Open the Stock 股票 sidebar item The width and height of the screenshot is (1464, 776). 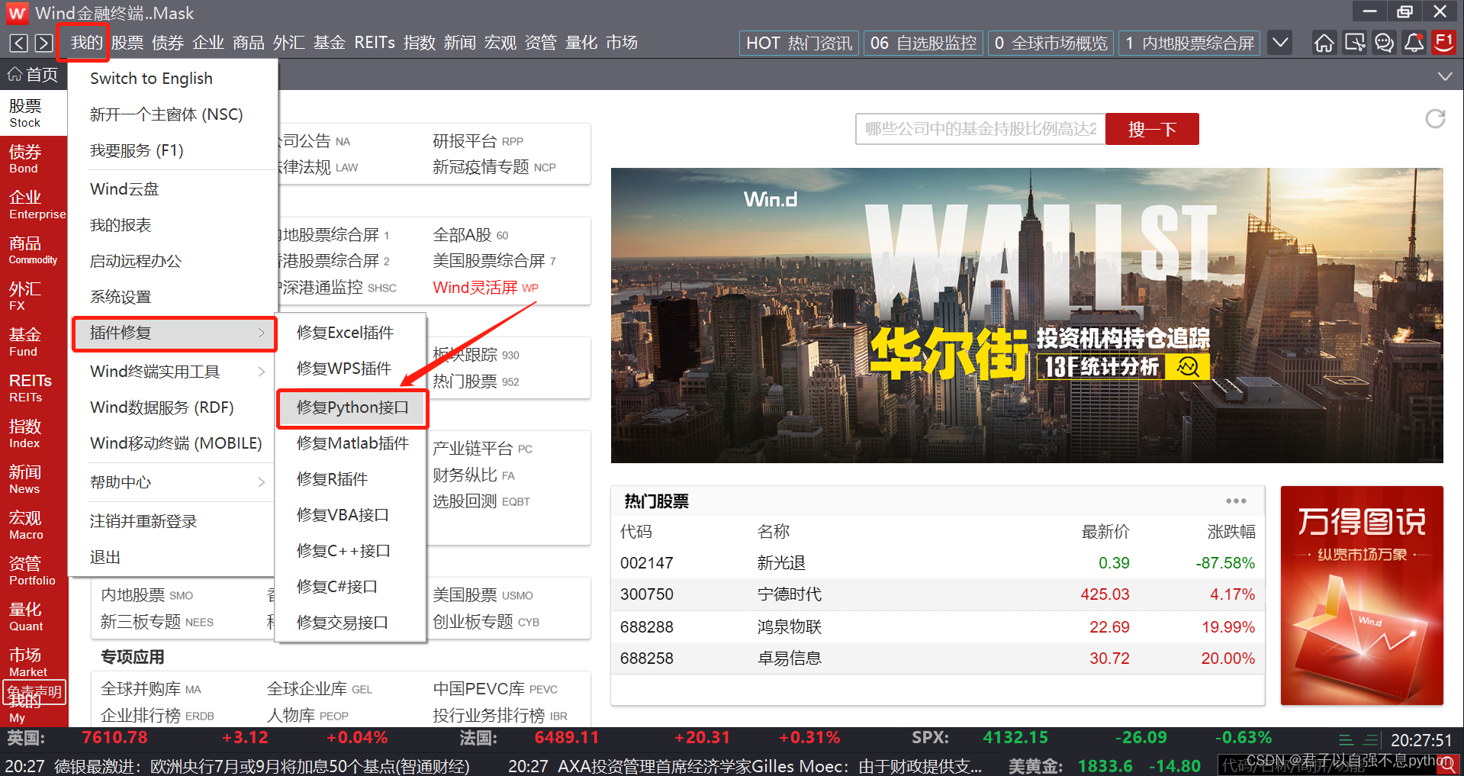[x=34, y=113]
